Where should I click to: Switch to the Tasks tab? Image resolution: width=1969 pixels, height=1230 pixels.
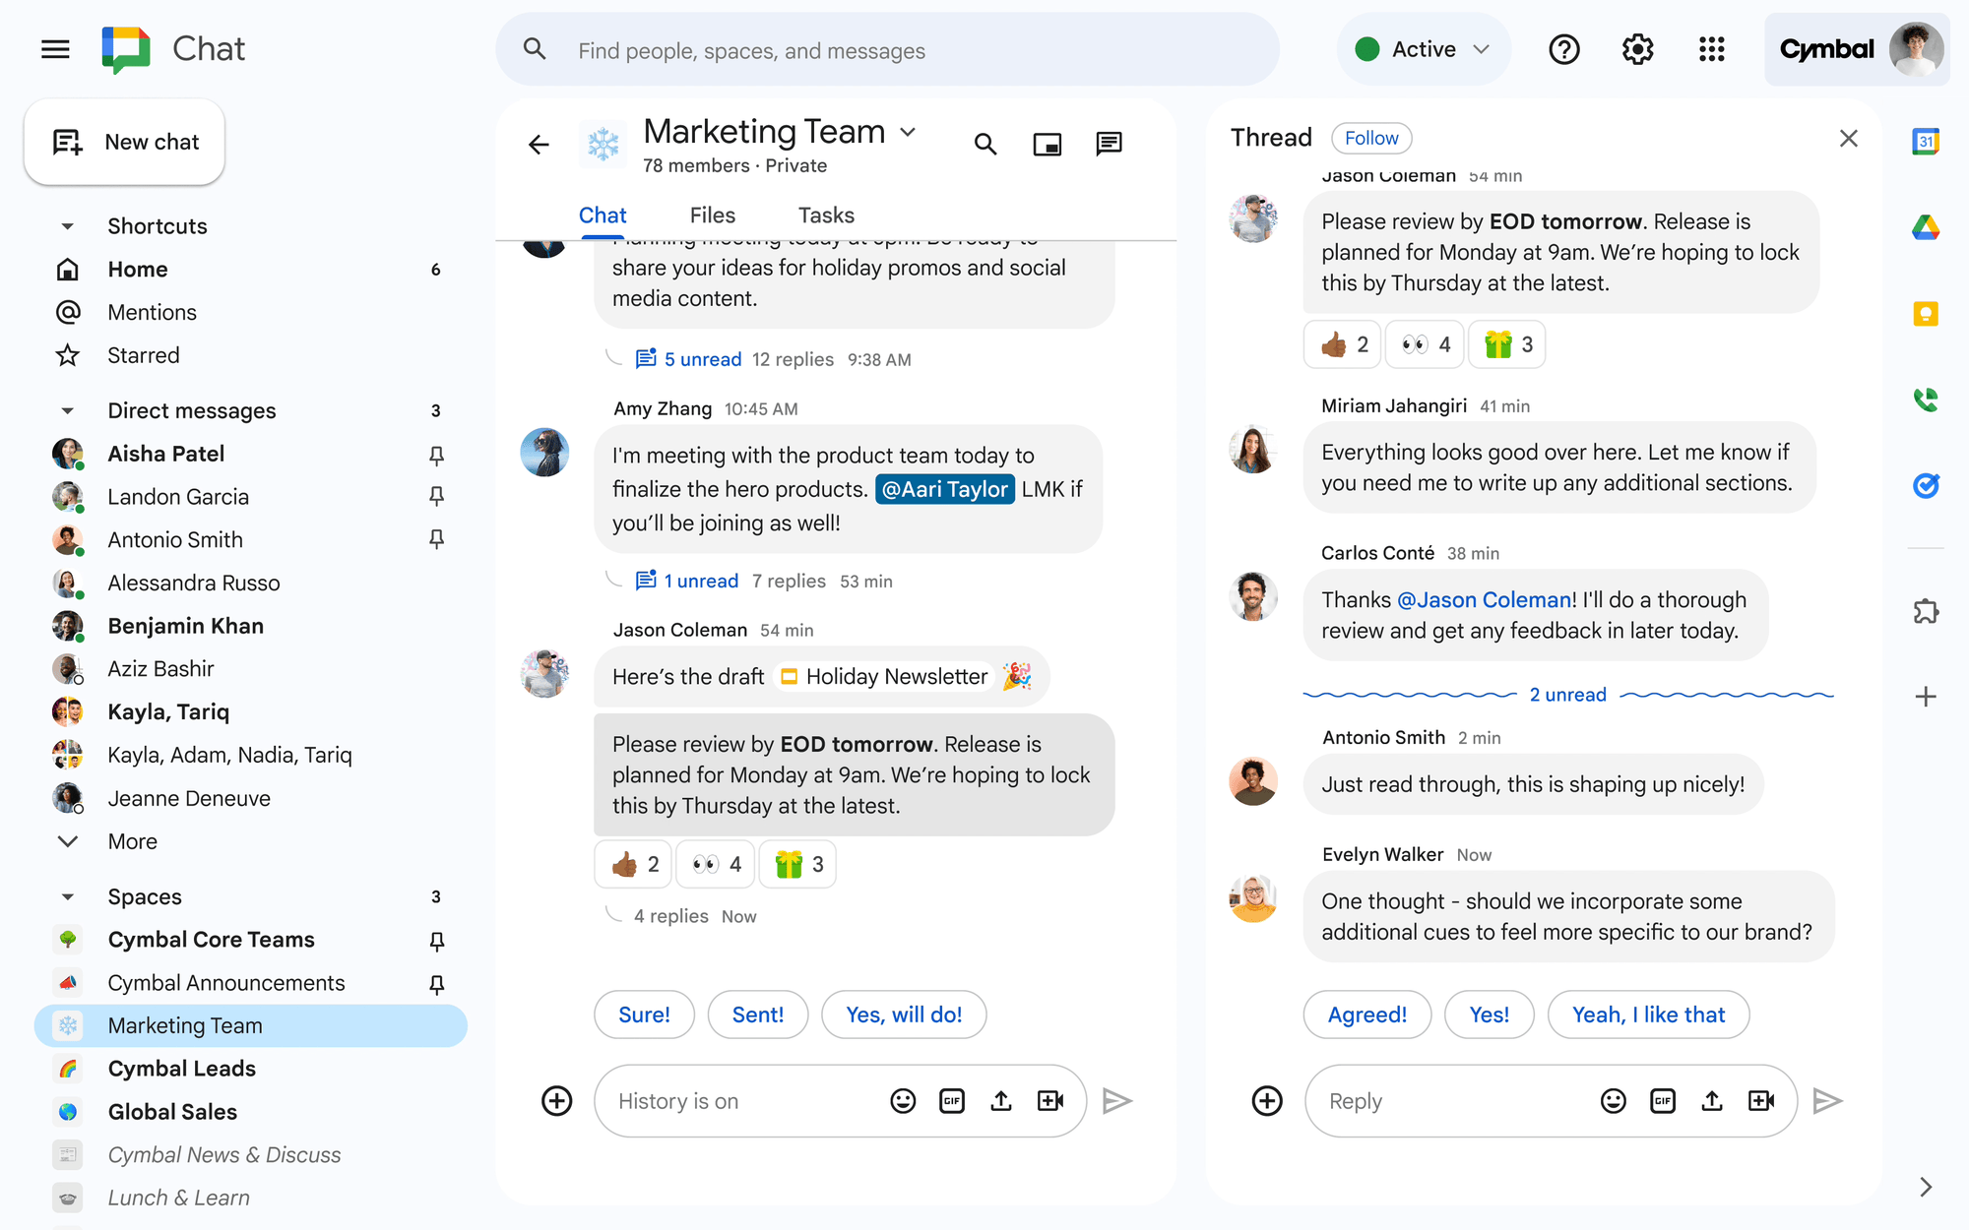[x=826, y=215]
